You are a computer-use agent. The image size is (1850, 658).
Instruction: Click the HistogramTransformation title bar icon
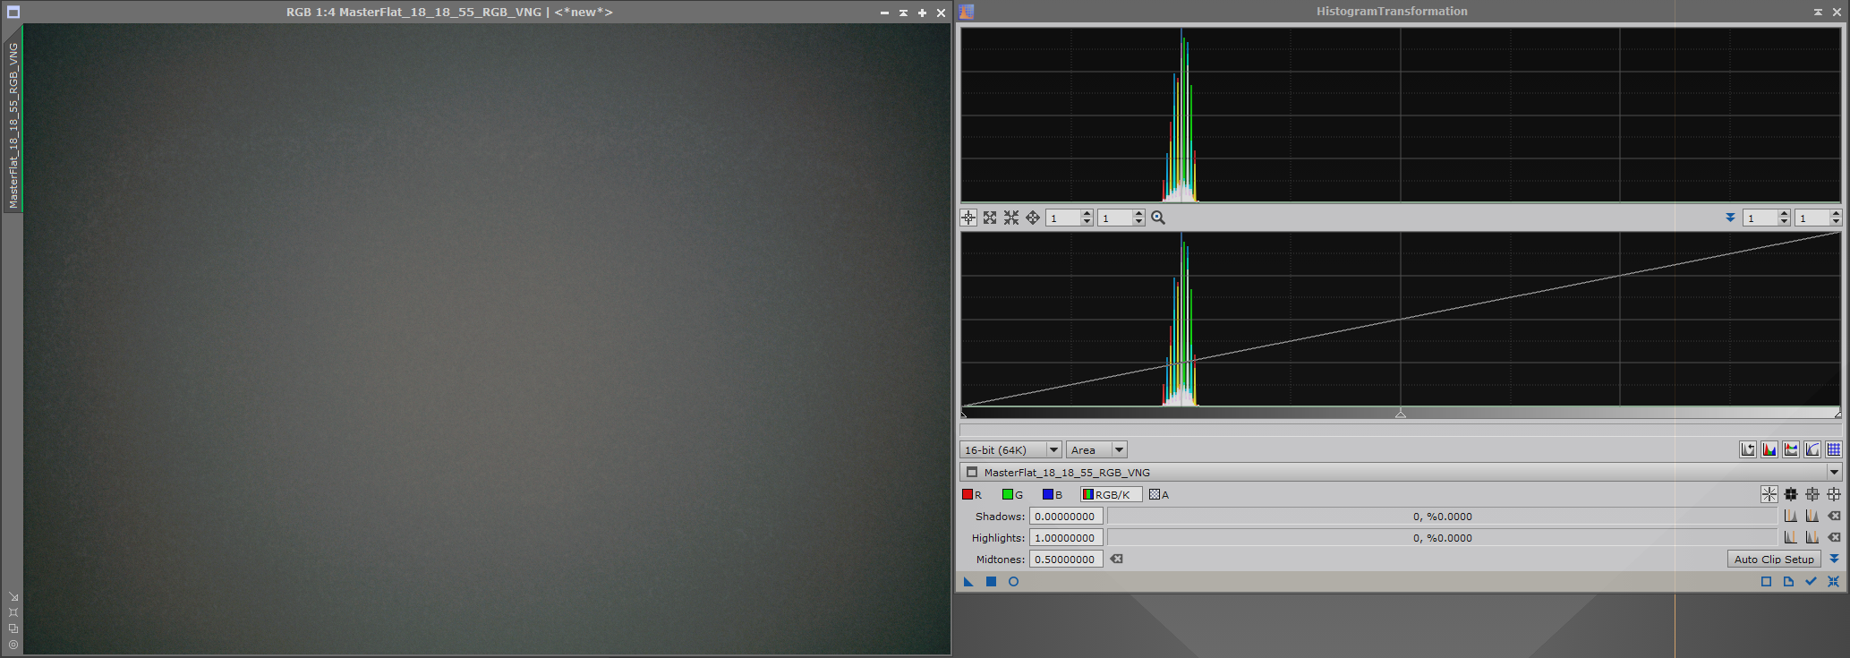click(x=967, y=12)
